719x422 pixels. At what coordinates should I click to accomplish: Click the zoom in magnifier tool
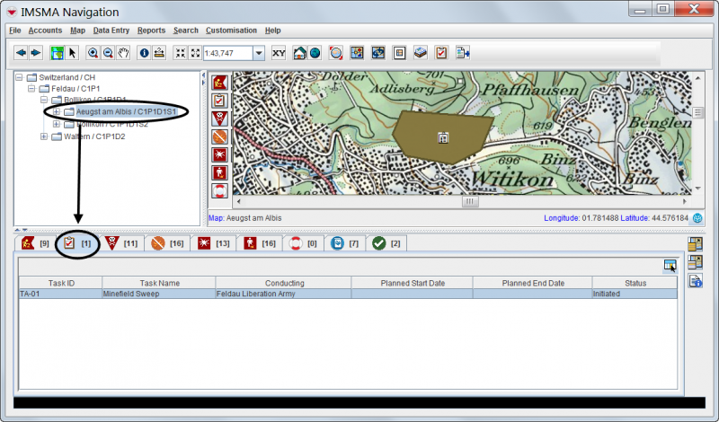coord(93,53)
